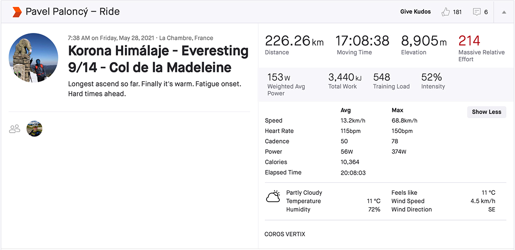The width and height of the screenshot is (515, 250).
Task: Click the Give Kudos button
Action: (415, 12)
